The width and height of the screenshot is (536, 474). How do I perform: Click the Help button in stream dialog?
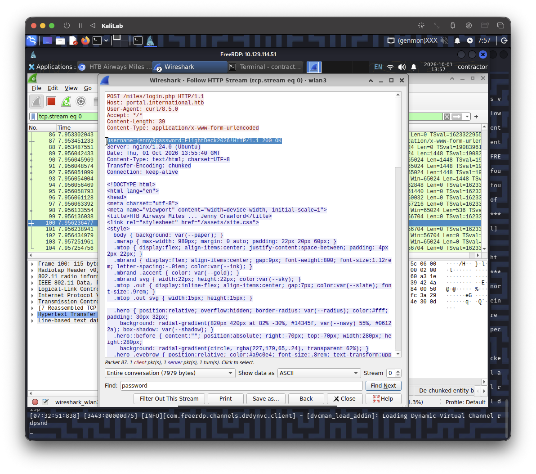point(383,399)
